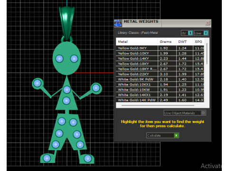
Task: Click the 2.23 grams value
Action: [164, 58]
